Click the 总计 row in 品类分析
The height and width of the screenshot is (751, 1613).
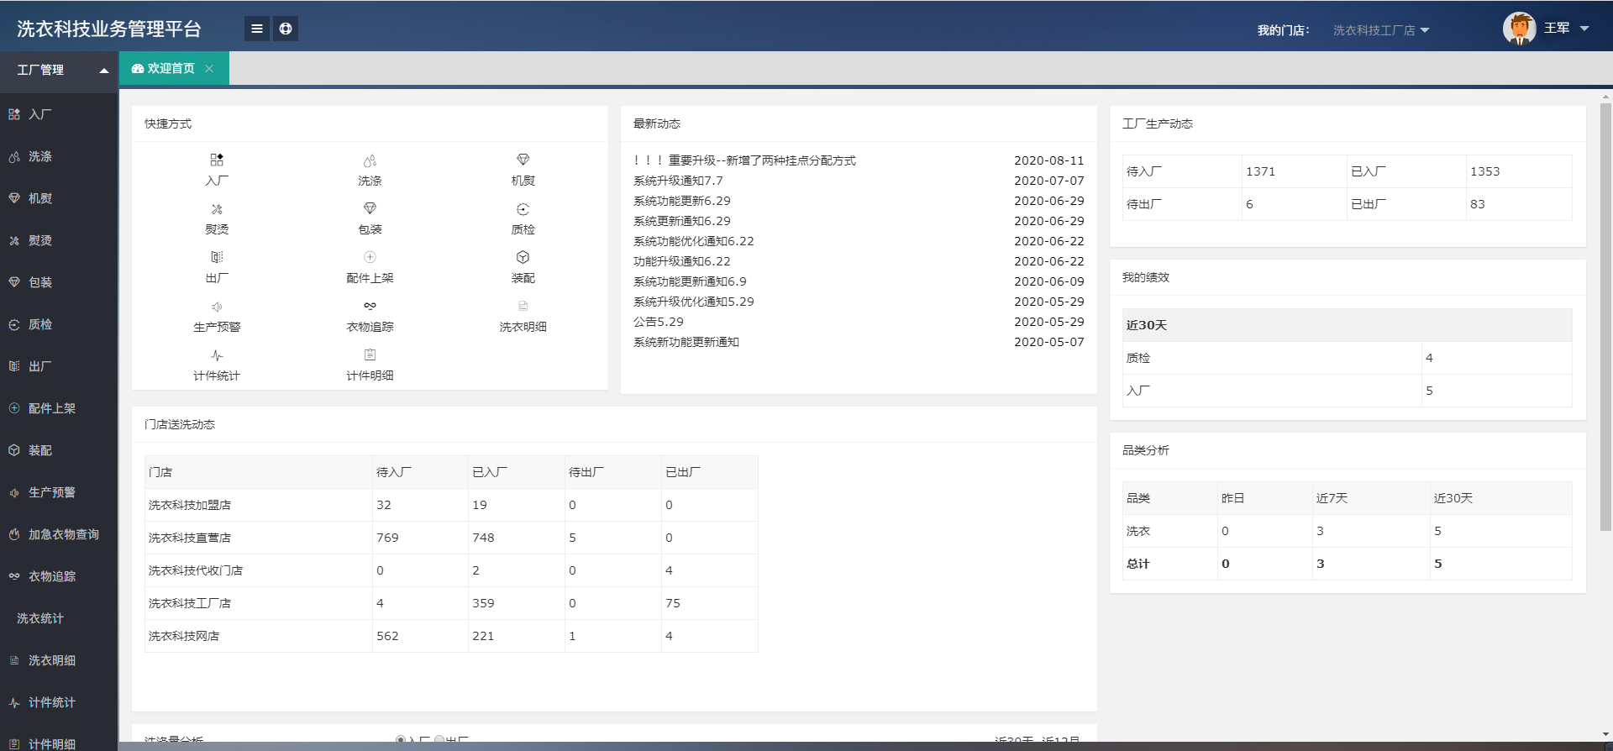click(1348, 564)
